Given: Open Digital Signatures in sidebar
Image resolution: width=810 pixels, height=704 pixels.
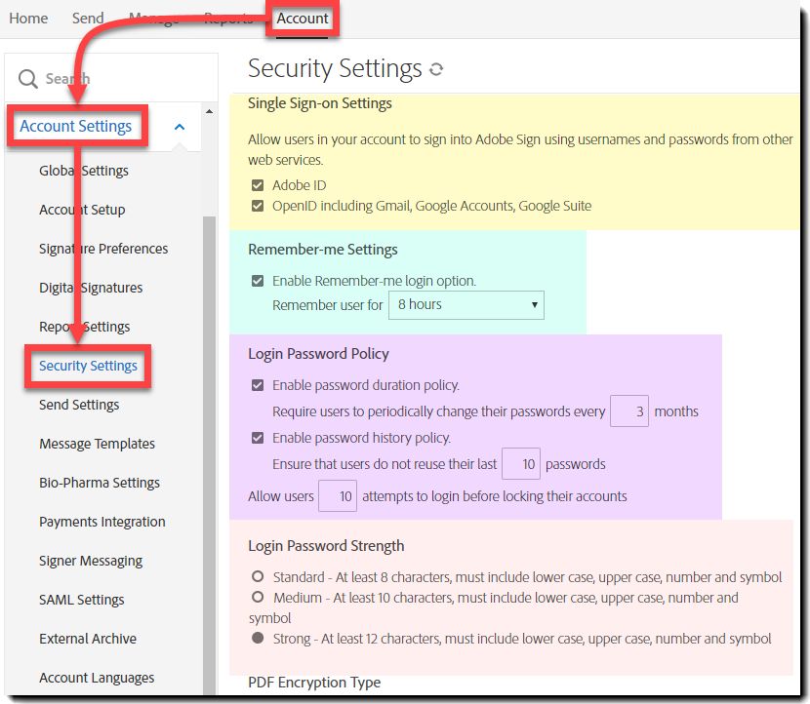Looking at the screenshot, I should (x=91, y=288).
